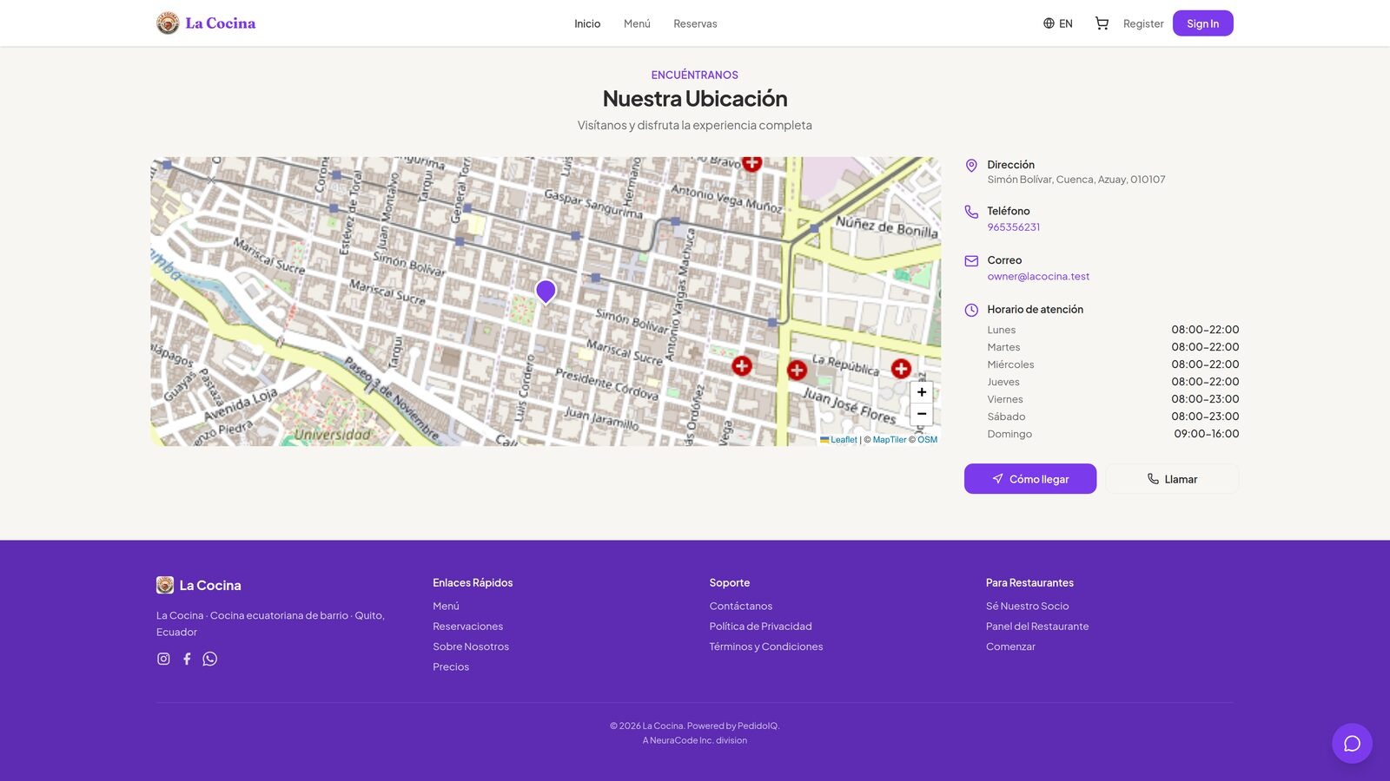Open the chat bubble widget
The image size is (1390, 781).
coord(1352,743)
